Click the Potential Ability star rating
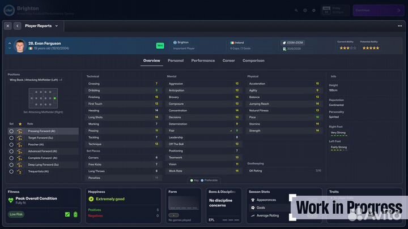 (x=371, y=48)
